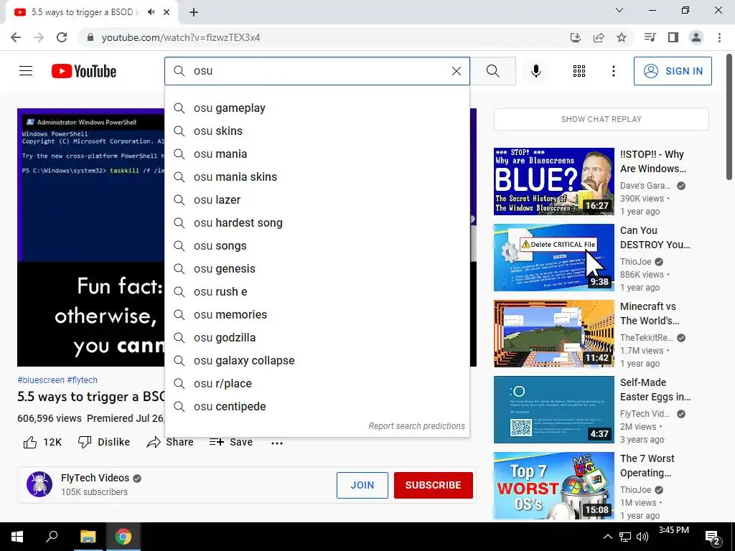Mute the tab via speaker icon
735x551 pixels.
click(x=151, y=12)
